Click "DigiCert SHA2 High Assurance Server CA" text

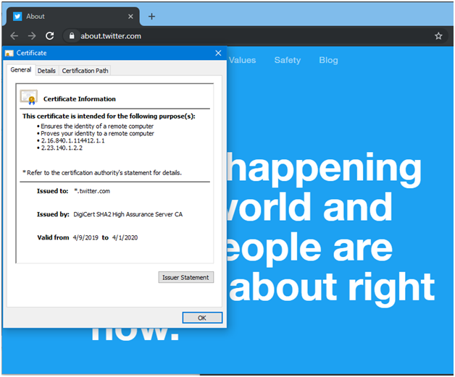(x=128, y=214)
